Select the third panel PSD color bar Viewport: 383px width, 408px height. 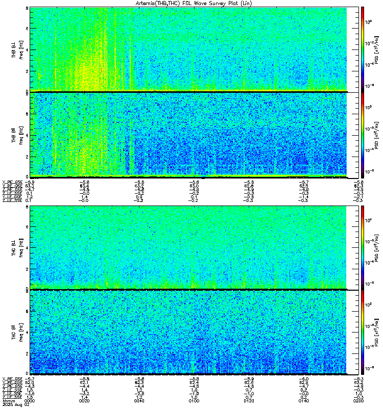(x=363, y=247)
